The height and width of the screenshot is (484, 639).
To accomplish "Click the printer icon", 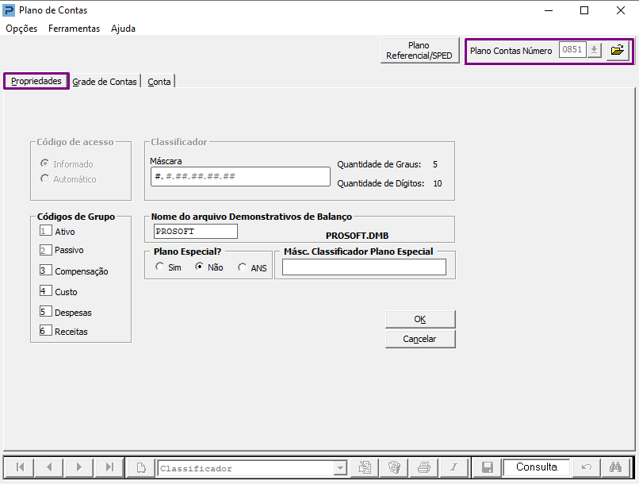I will click(x=424, y=467).
